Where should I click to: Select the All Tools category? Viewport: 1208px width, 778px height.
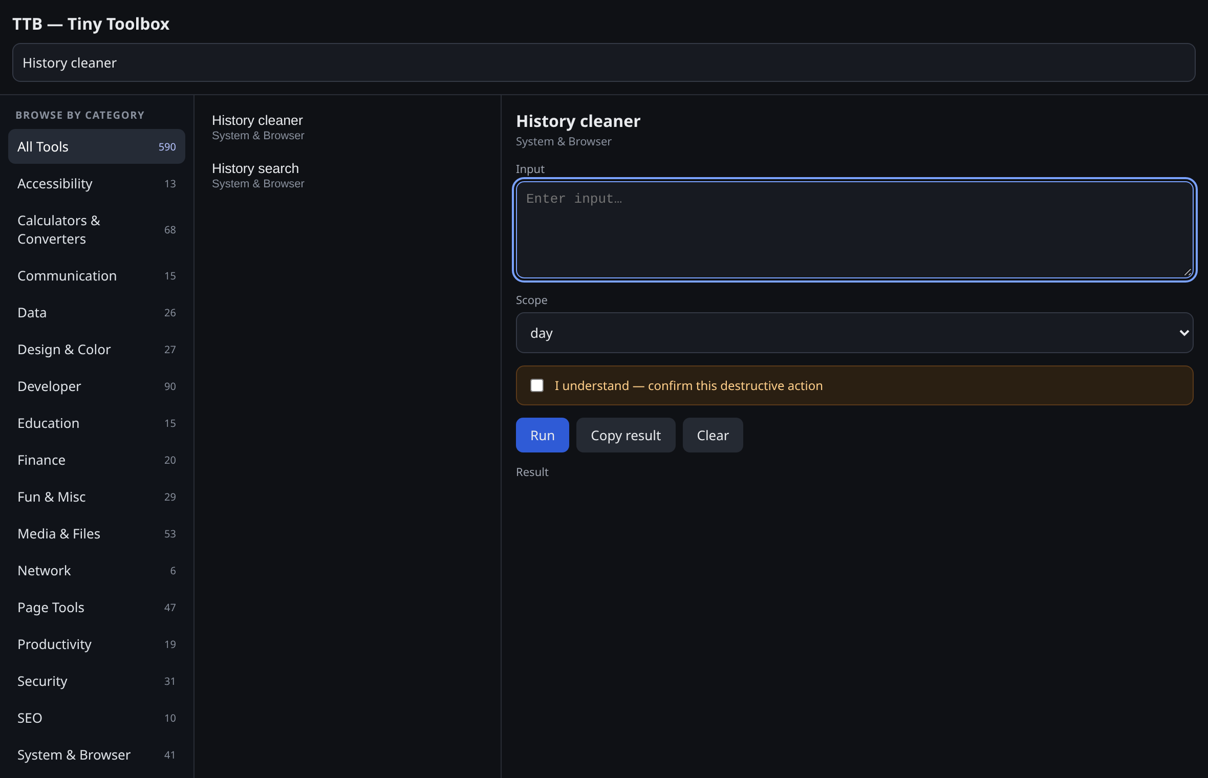pyautogui.click(x=97, y=146)
